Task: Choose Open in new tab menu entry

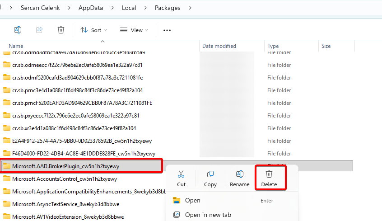Action: [x=208, y=215]
